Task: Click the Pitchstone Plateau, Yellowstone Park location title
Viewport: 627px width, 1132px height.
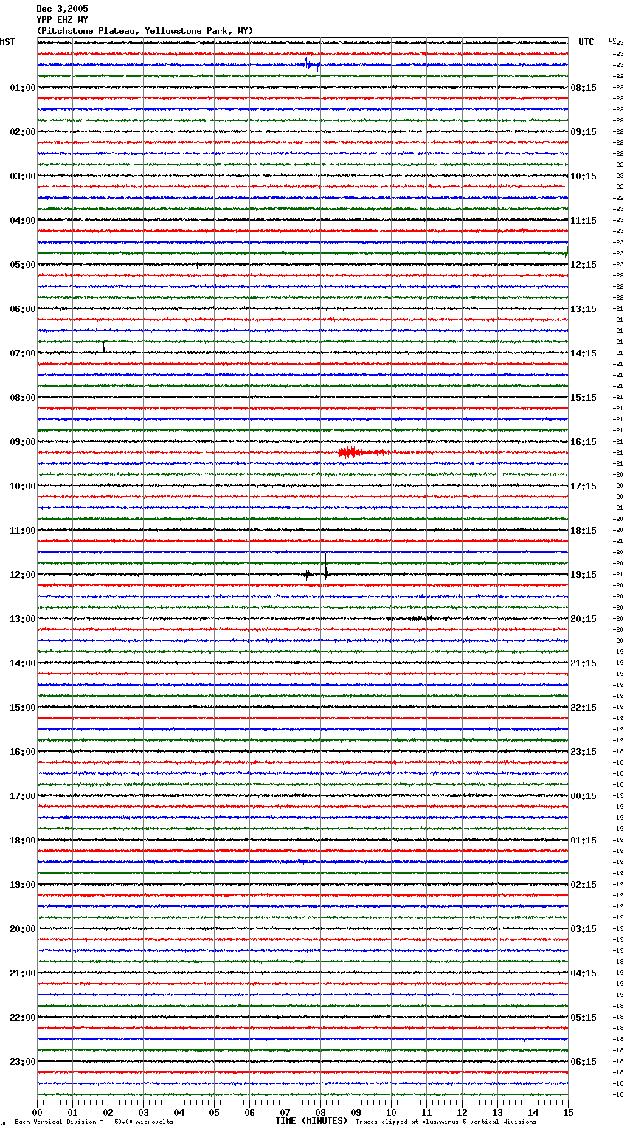Action: point(145,31)
